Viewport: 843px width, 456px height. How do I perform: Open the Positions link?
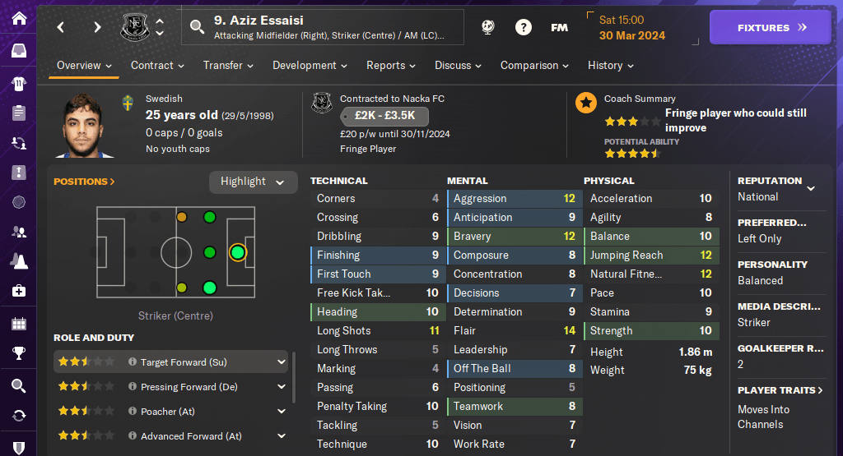tap(84, 182)
